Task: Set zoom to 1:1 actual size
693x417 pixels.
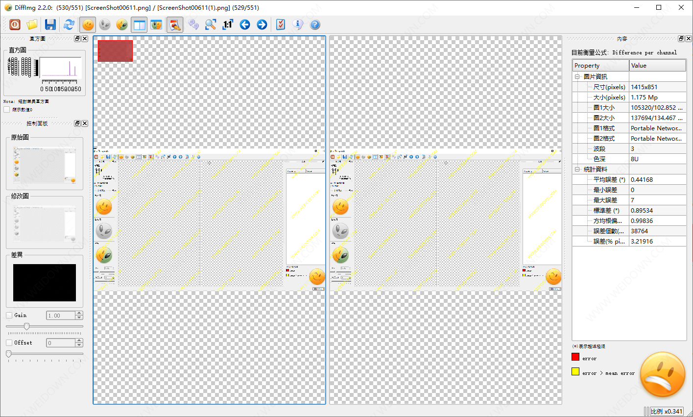Action: click(x=228, y=25)
